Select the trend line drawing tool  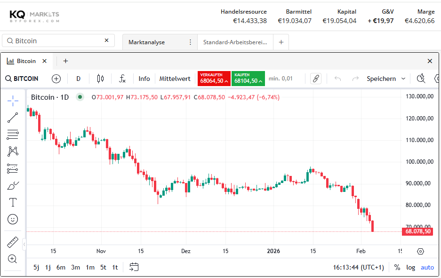tap(13, 118)
